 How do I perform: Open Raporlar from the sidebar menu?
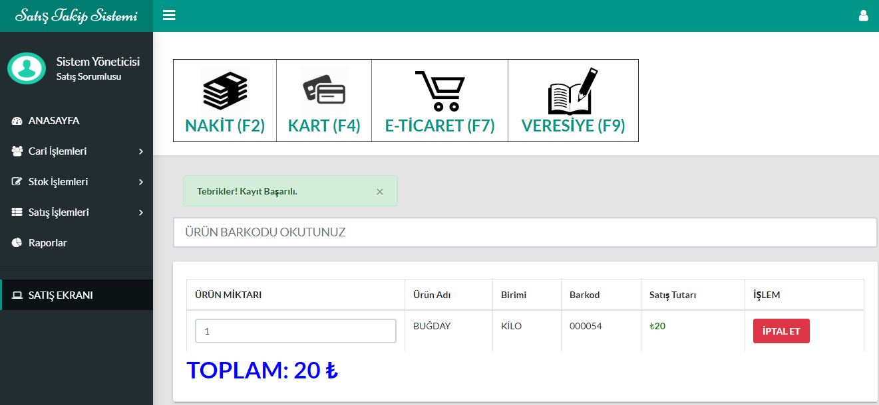47,243
